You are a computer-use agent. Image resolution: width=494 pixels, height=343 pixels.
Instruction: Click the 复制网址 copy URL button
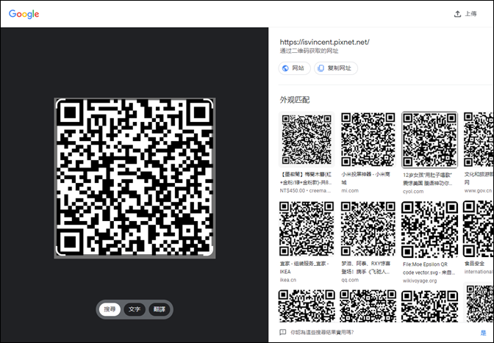click(336, 68)
